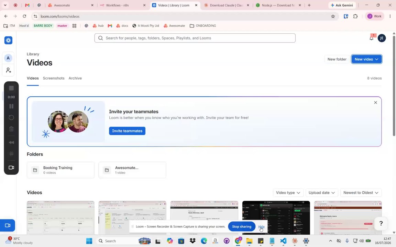Click Ask Gemini button
396x247 pixels.
tap(342, 5)
